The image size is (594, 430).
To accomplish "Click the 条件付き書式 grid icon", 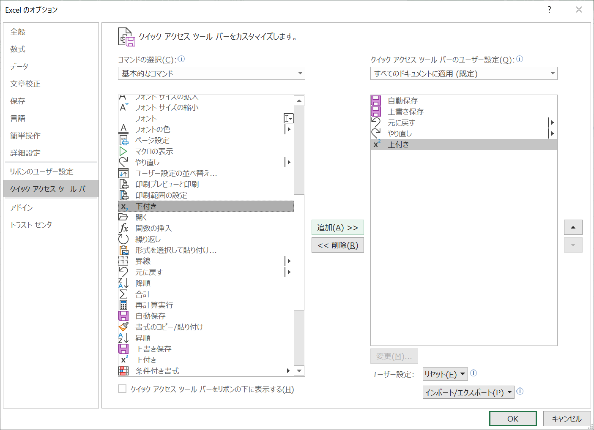I will pyautogui.click(x=123, y=371).
